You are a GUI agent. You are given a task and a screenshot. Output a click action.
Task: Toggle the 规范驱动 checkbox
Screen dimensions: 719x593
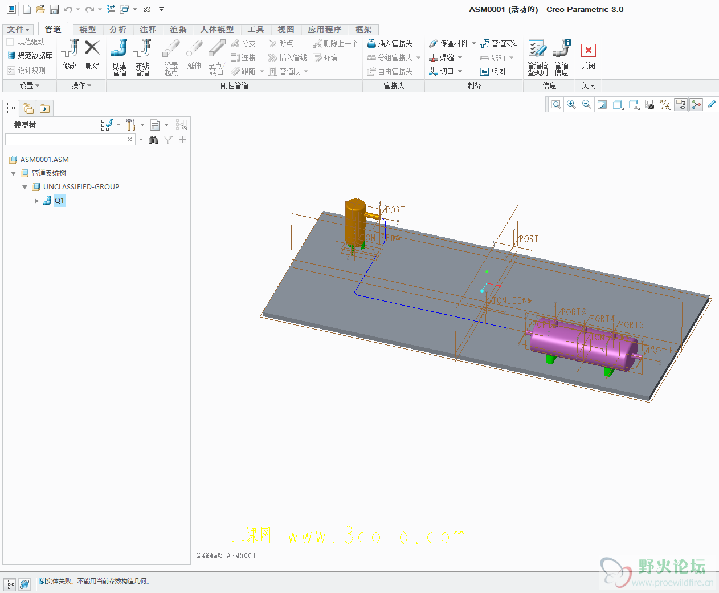[x=10, y=42]
